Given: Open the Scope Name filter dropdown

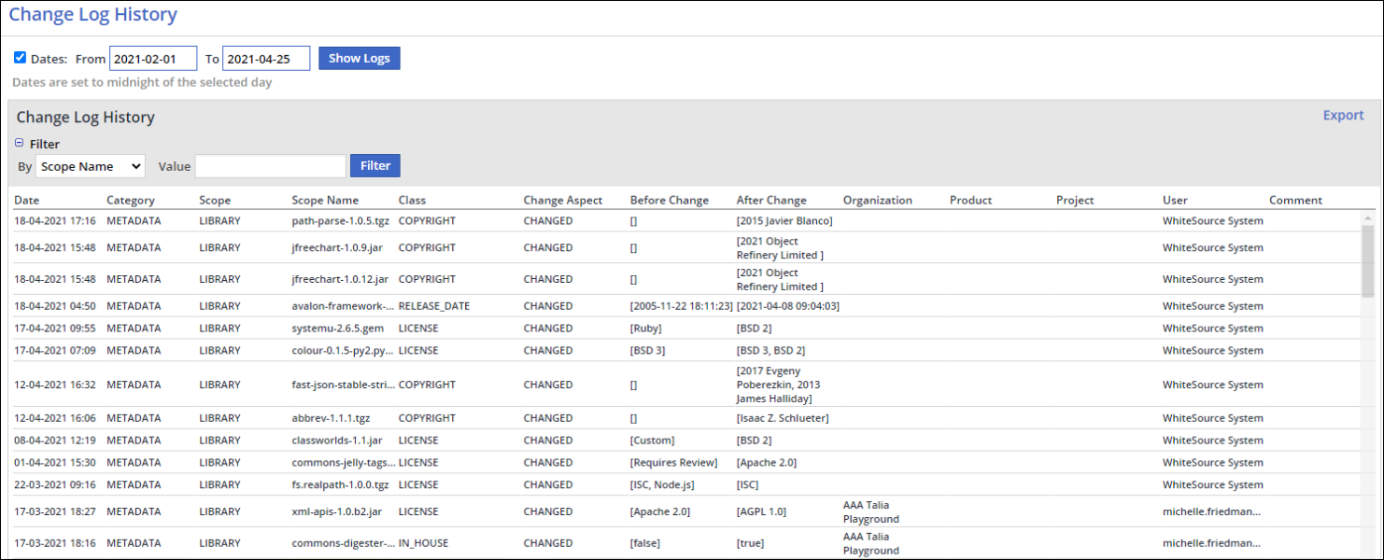Looking at the screenshot, I should (x=91, y=166).
